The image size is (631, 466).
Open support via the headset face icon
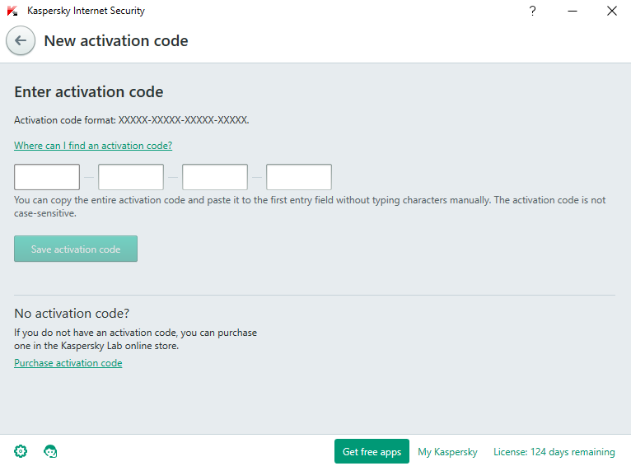pyautogui.click(x=50, y=451)
